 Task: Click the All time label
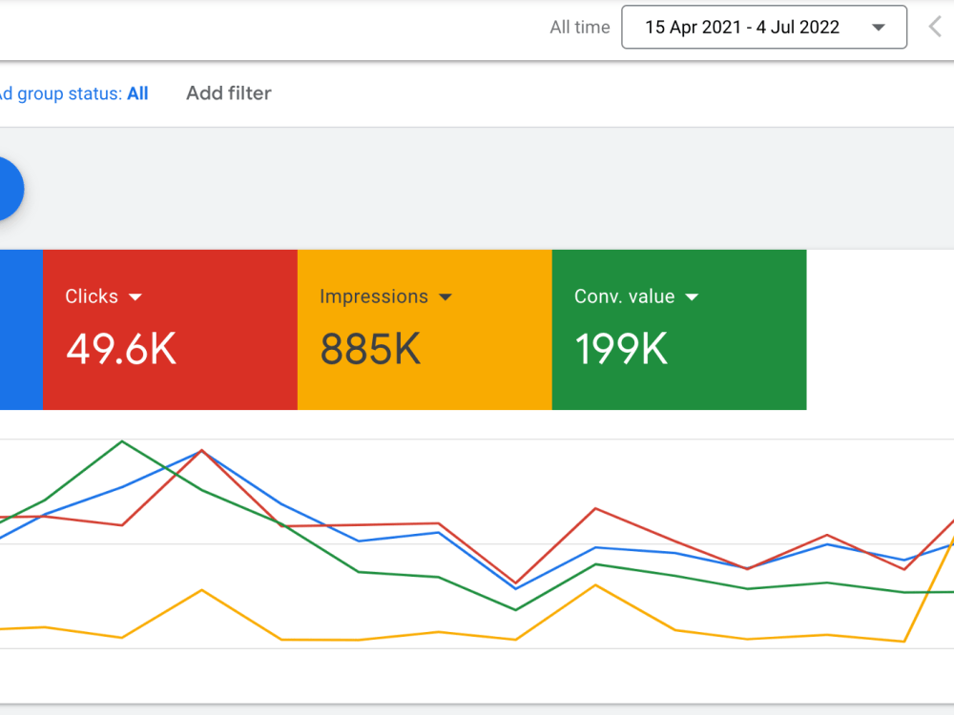coord(580,28)
